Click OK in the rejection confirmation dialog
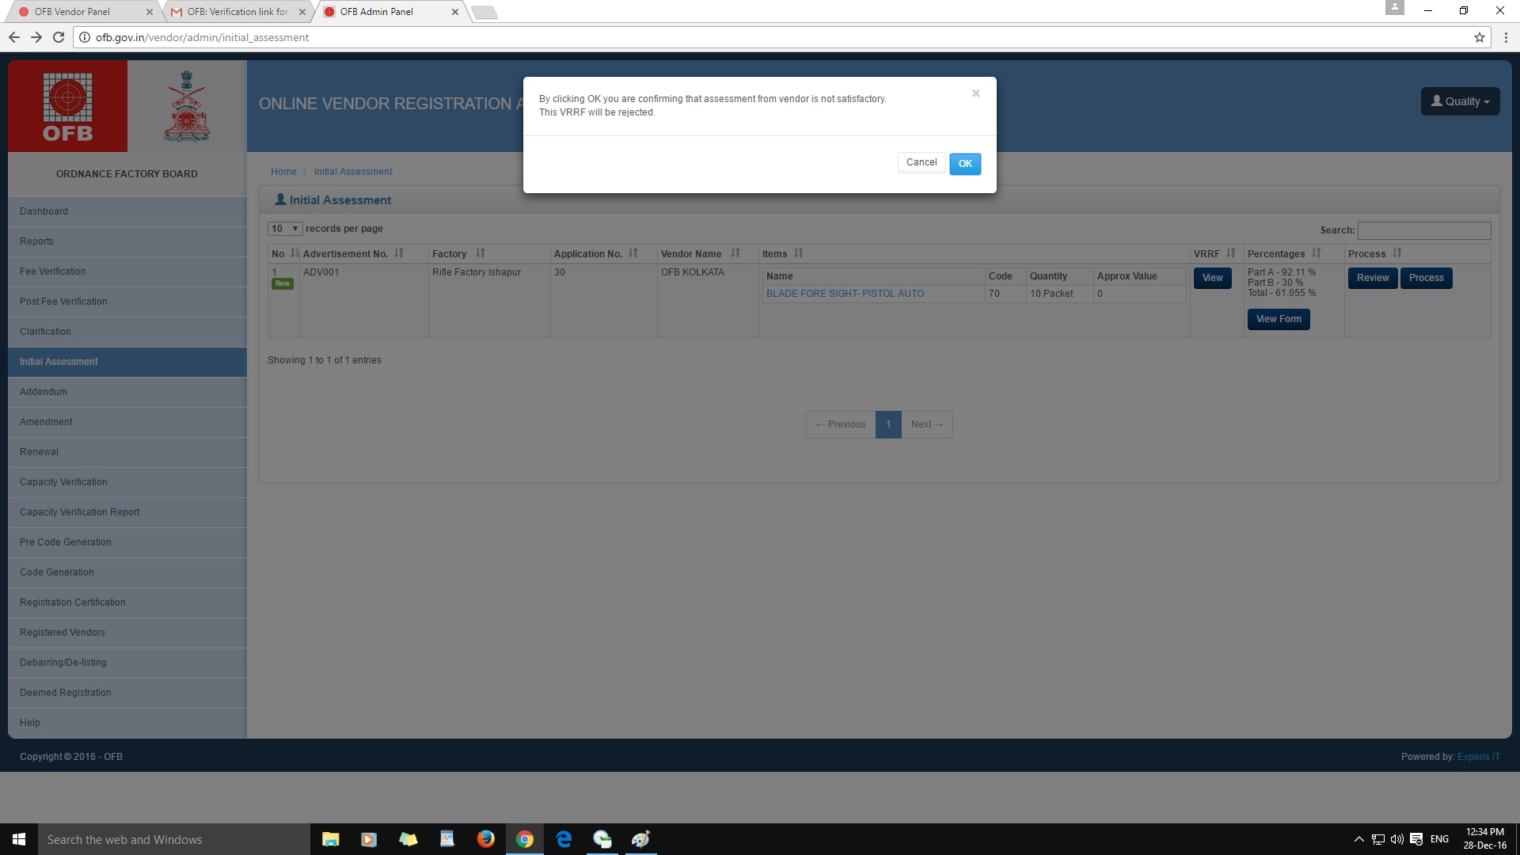Screen dimensions: 1520x855 click(x=964, y=164)
